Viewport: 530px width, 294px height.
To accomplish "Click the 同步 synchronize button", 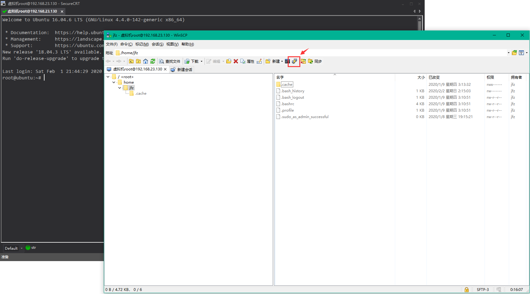I will (x=315, y=61).
